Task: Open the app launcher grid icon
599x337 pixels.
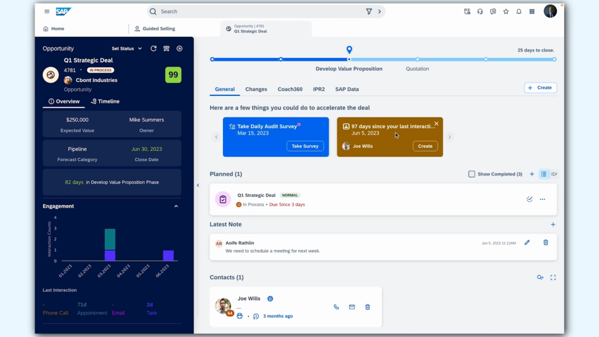Action: click(532, 12)
